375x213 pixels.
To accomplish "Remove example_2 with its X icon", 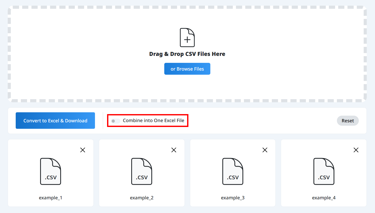I will (x=174, y=150).
